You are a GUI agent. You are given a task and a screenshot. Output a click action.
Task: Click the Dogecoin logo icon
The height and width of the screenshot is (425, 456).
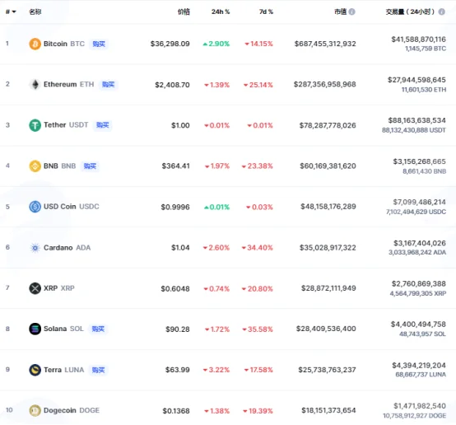click(x=35, y=410)
